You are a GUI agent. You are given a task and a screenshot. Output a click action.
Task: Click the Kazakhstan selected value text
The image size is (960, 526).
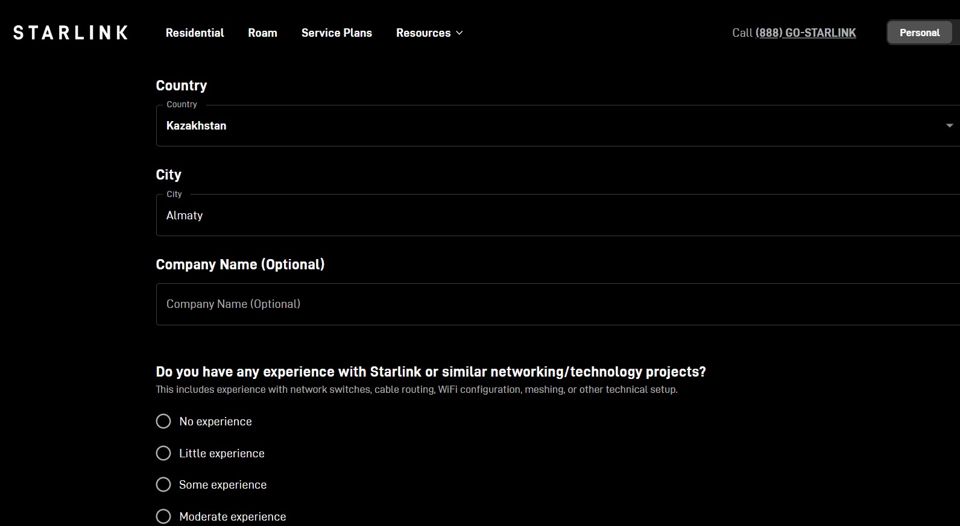196,125
